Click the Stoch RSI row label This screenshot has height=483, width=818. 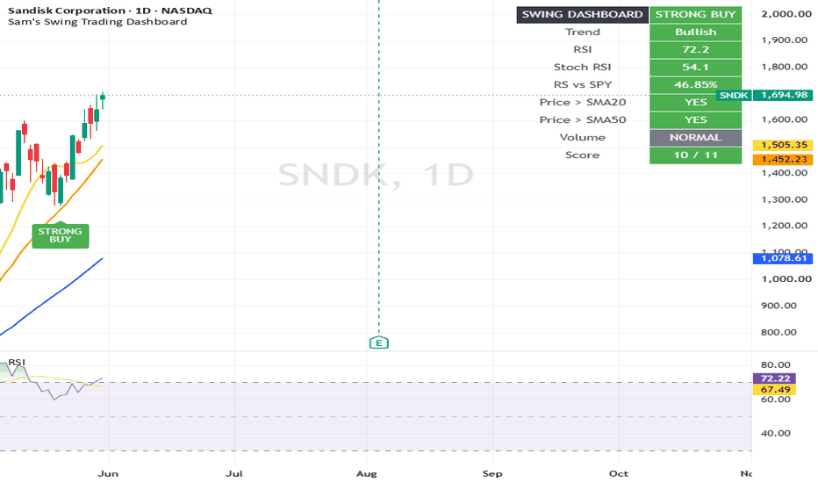coord(582,68)
